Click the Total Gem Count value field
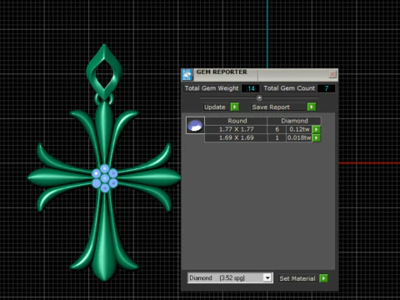400x300 pixels. 327,88
